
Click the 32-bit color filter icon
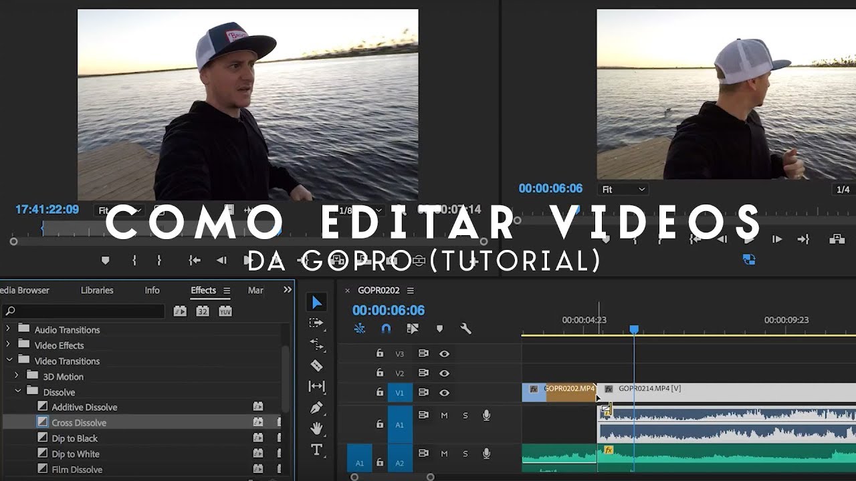coord(203,311)
